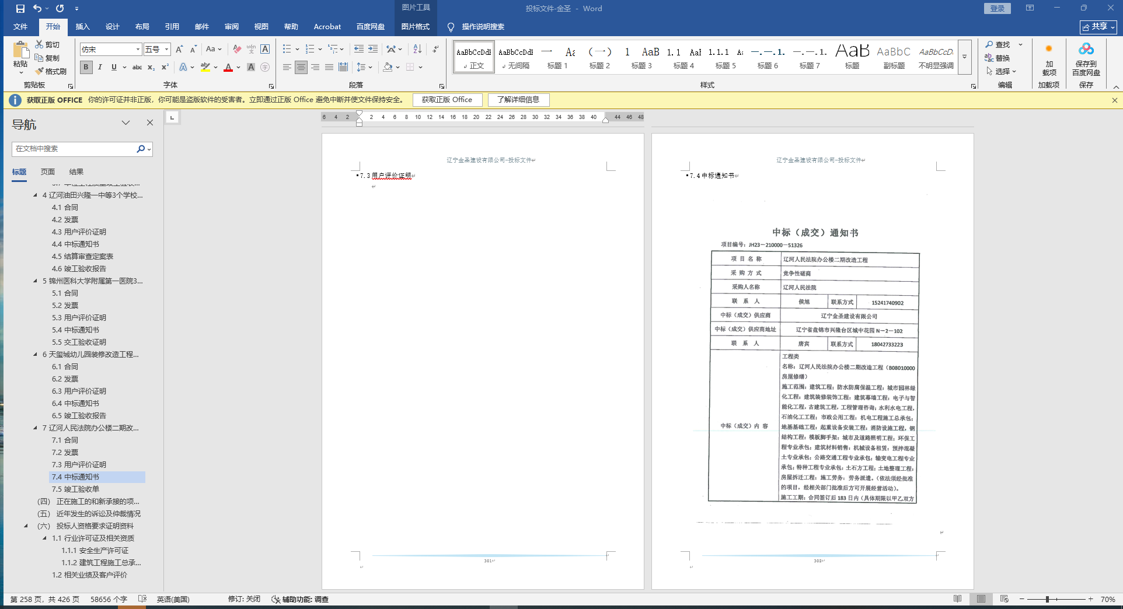Apply enclosed character formatting
Image resolution: width=1123 pixels, height=609 pixels.
(265, 67)
